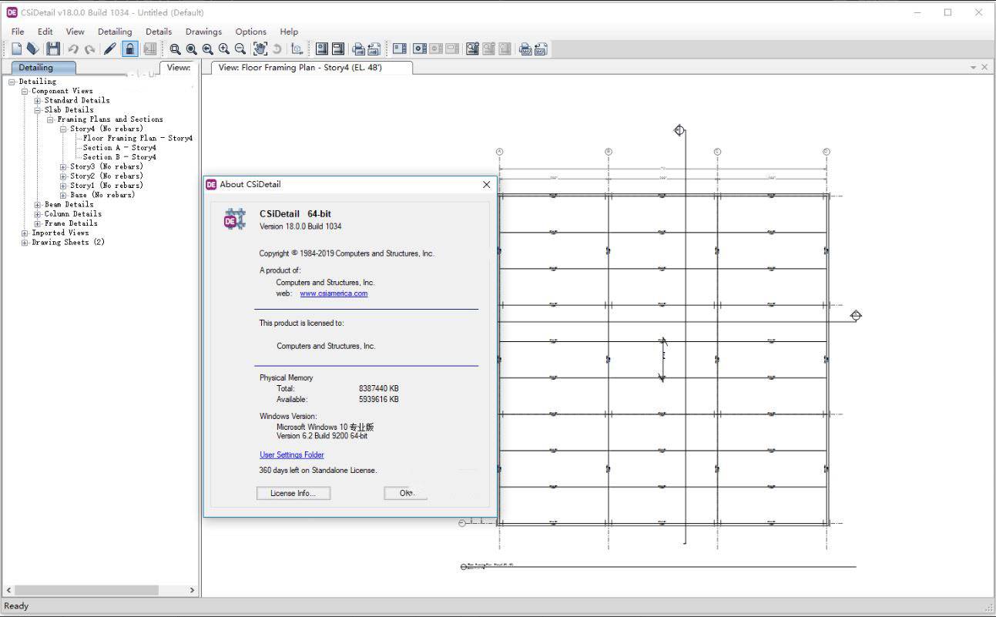Click OK in About CSiDetail dialog
The width and height of the screenshot is (996, 617).
406,493
